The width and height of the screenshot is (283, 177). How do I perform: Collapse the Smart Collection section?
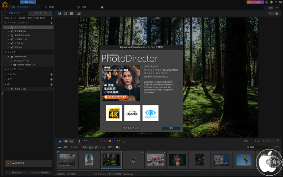click(5, 23)
